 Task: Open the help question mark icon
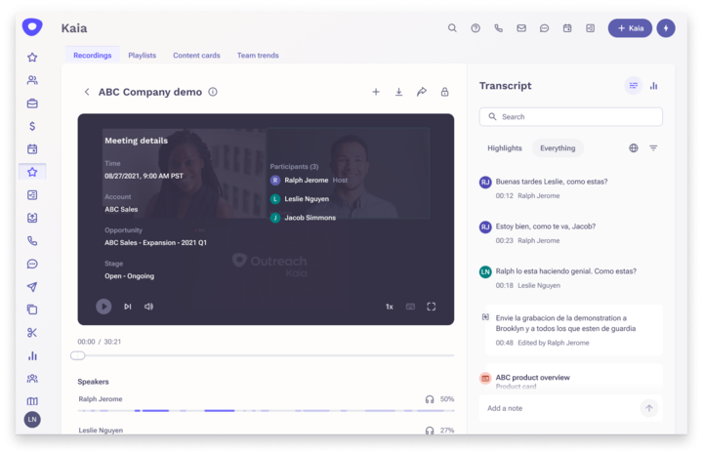click(476, 28)
